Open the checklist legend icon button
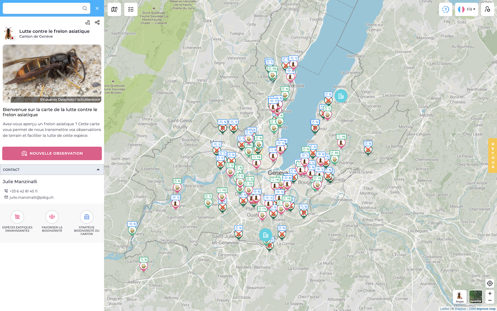The image size is (497, 311). pos(131,10)
